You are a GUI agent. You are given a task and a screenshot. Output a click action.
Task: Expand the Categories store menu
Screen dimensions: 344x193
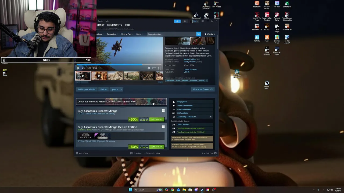point(112,34)
